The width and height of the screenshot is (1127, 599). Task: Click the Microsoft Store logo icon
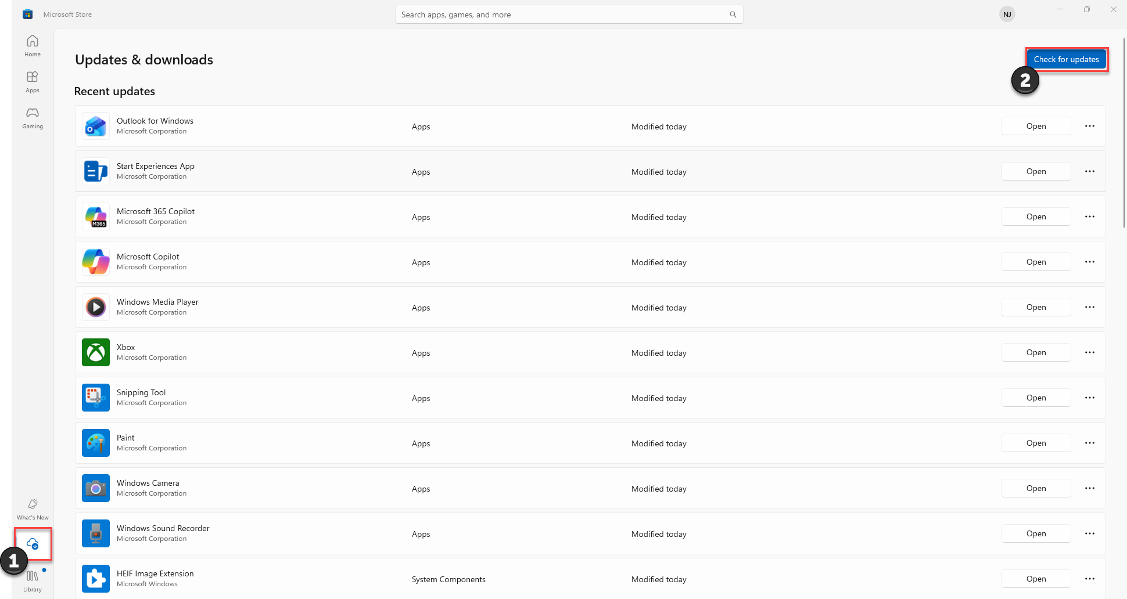pyautogui.click(x=27, y=15)
